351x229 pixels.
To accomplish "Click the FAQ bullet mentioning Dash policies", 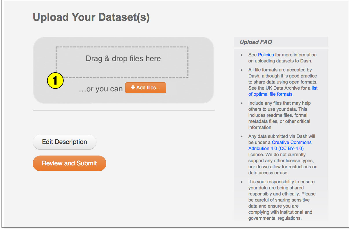I will pos(281,58).
